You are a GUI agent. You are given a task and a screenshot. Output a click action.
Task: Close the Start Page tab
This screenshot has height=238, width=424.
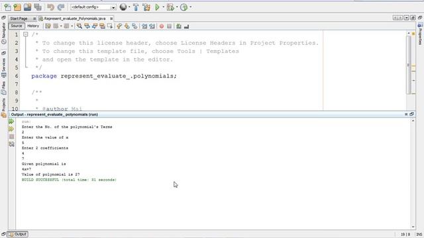(34, 19)
